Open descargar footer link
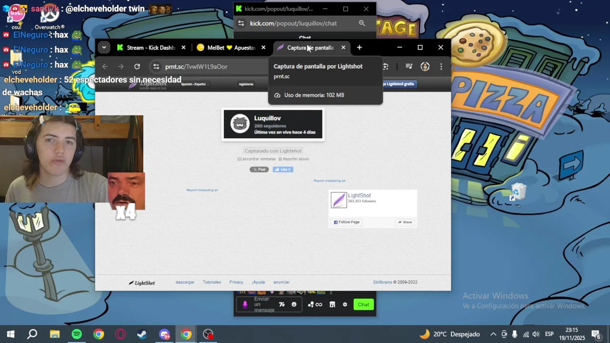Viewport: 610px width, 343px height. coord(185,282)
